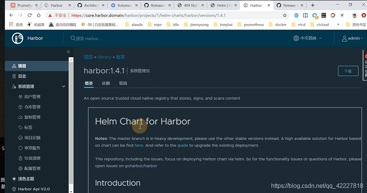Image resolution: width=367 pixels, height=193 pixels.
Task: Click the sidebar scrollbar down arrow
Action: click(71, 191)
